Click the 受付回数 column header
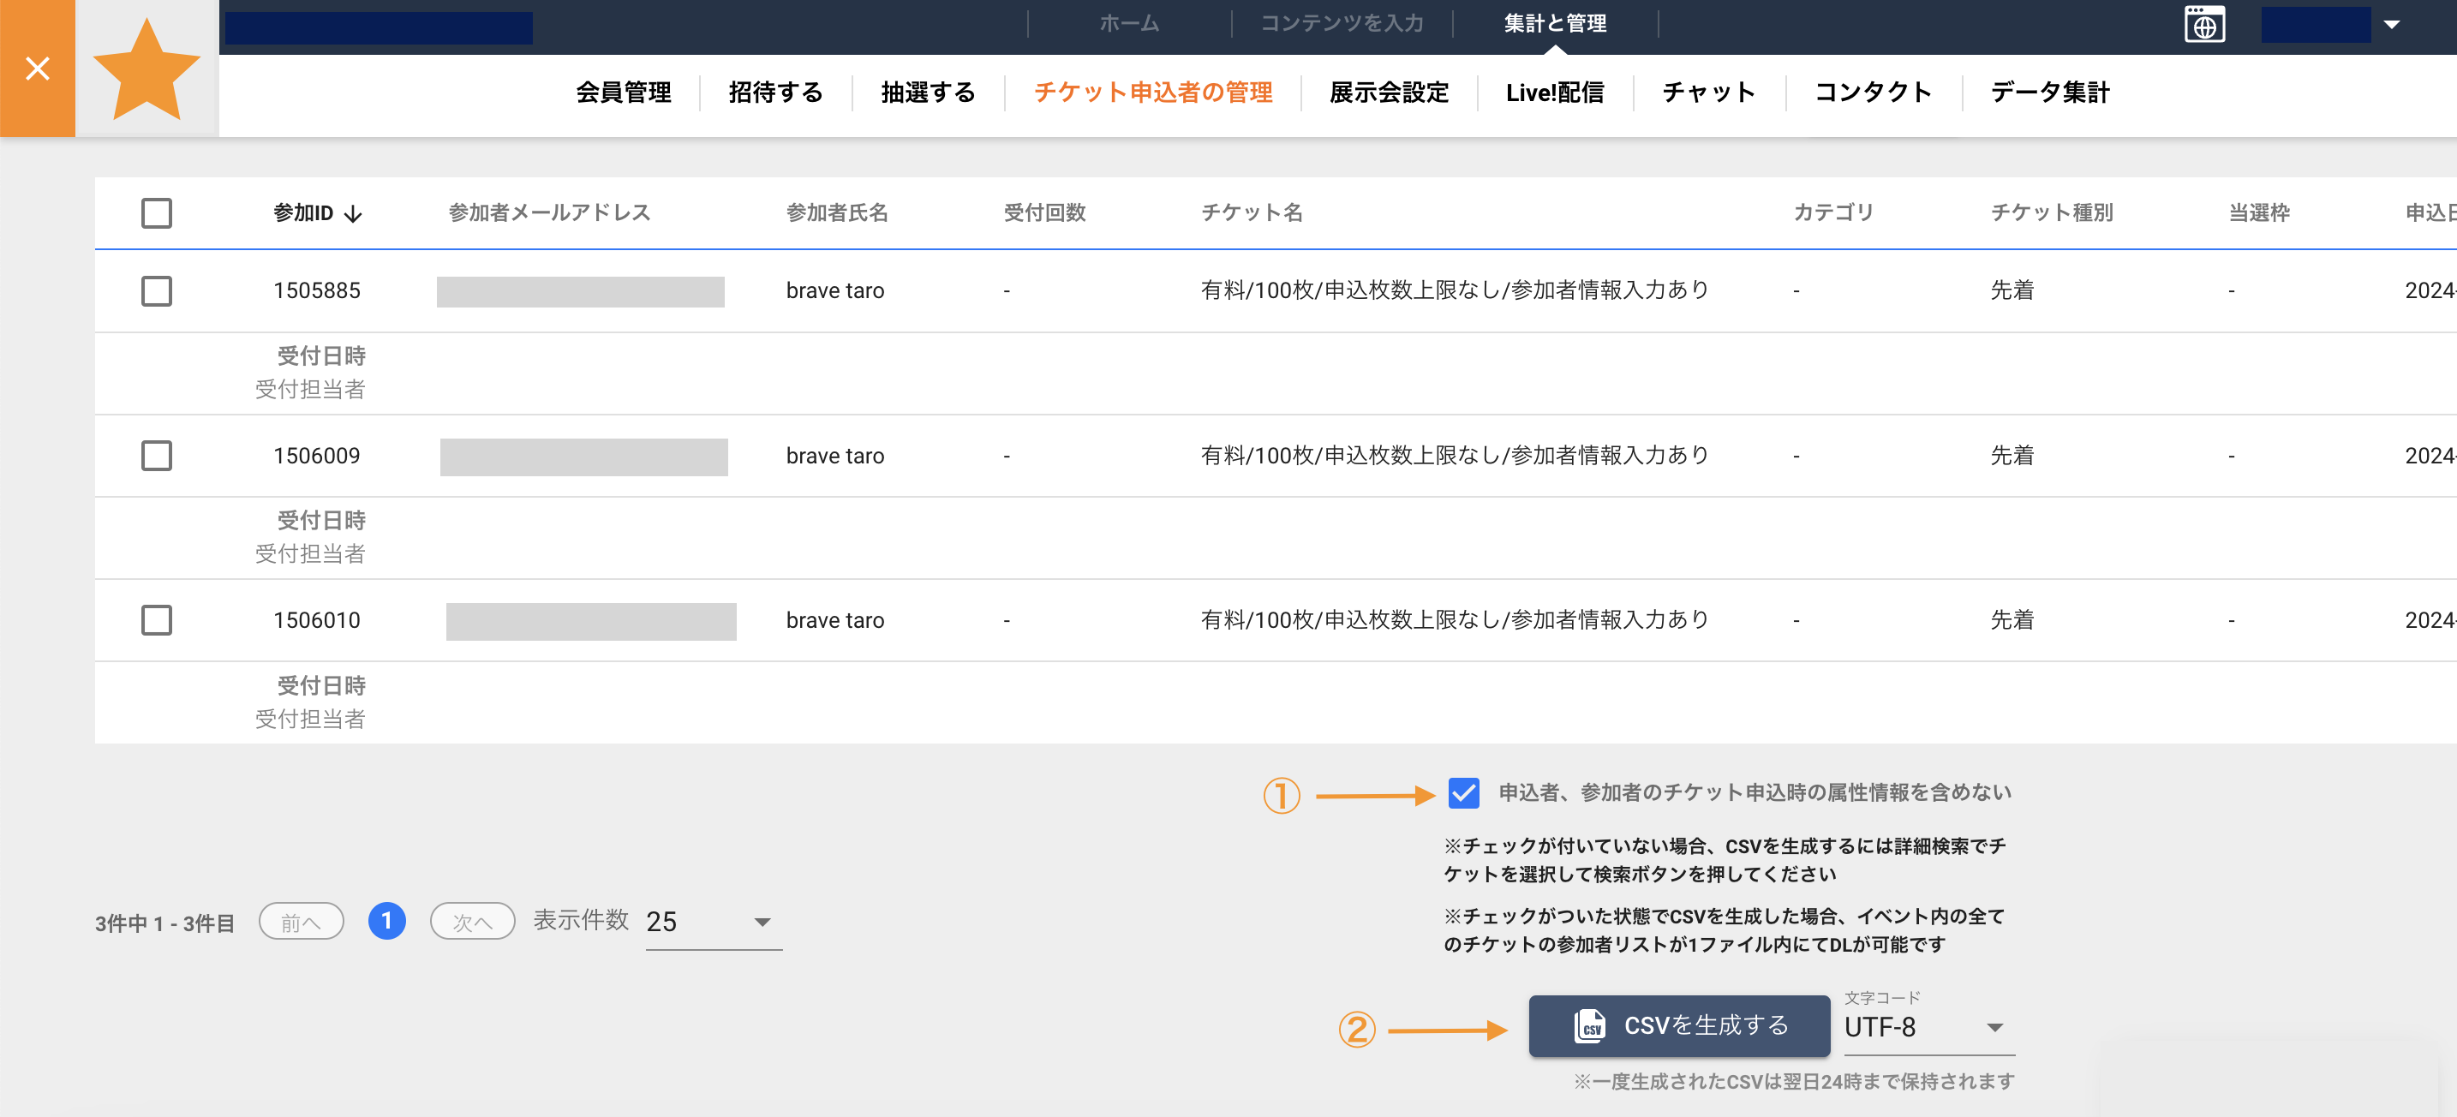 pyautogui.click(x=1044, y=212)
